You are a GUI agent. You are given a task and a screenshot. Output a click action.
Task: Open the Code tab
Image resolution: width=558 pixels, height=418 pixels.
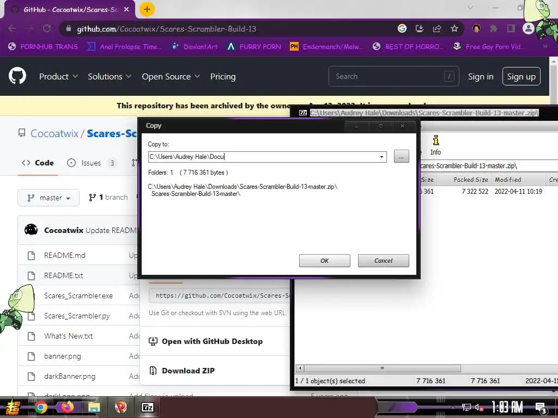coord(38,163)
